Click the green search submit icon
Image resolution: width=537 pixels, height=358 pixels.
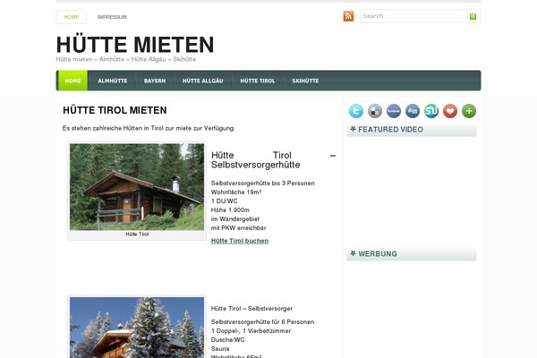coord(473,16)
